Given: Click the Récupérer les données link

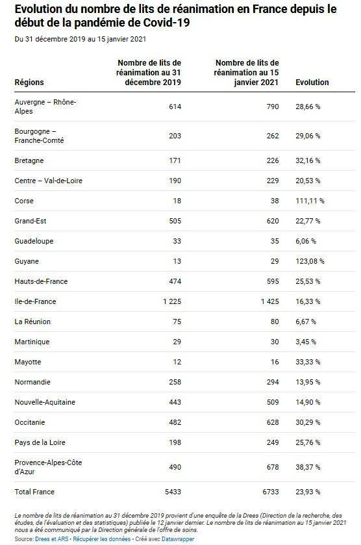Looking at the screenshot, I should click(x=101, y=539).
